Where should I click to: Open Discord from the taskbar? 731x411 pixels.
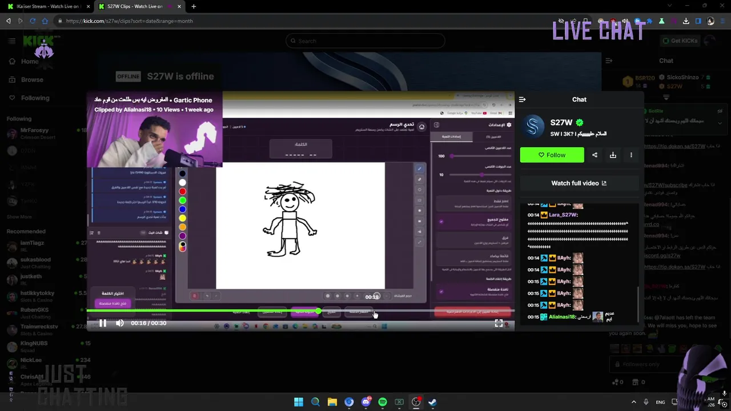(366, 402)
